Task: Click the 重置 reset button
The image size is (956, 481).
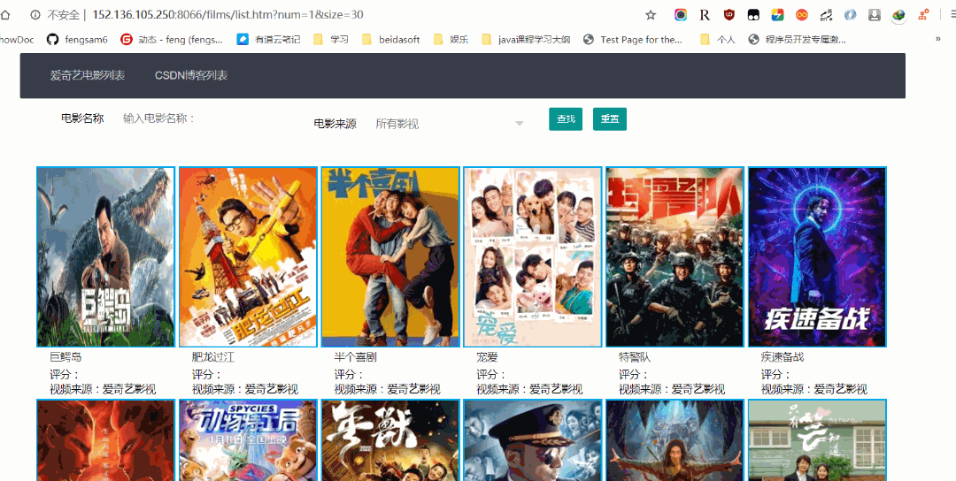Action: [610, 119]
